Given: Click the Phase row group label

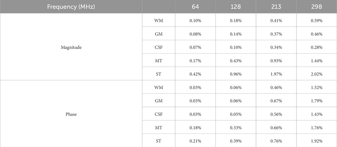Looking at the screenshot, I should pyautogui.click(x=71, y=114).
